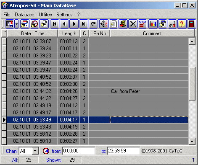The height and width of the screenshot is (165, 198).
Task: Click the vertical scrollbar down arrow
Action: (192, 141)
